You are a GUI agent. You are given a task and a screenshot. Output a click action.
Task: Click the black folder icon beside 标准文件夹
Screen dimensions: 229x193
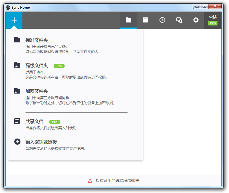tap(17, 40)
